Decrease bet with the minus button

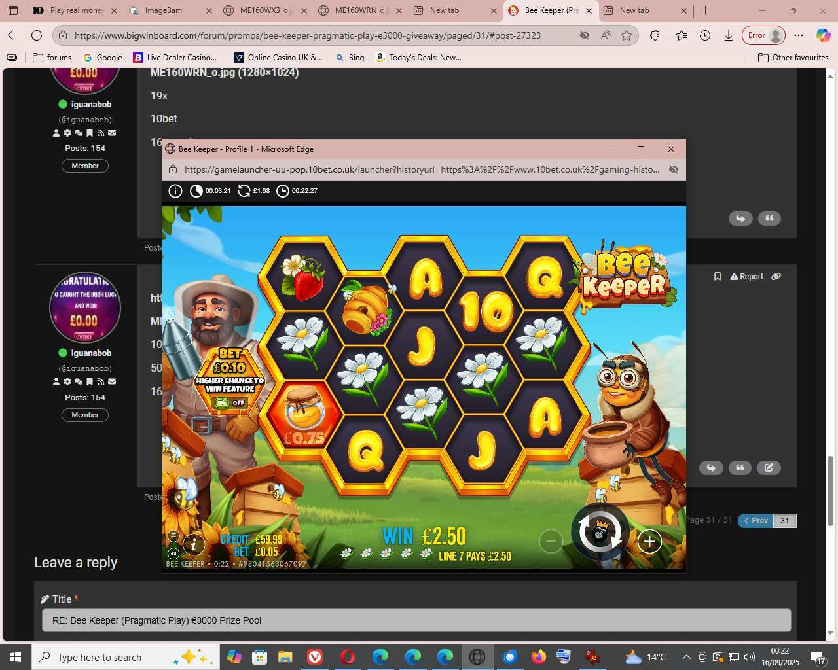(x=551, y=541)
